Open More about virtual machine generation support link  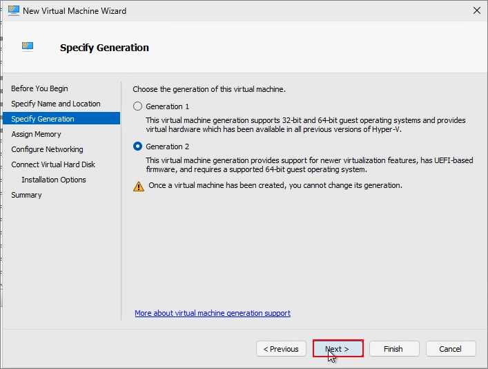213,313
